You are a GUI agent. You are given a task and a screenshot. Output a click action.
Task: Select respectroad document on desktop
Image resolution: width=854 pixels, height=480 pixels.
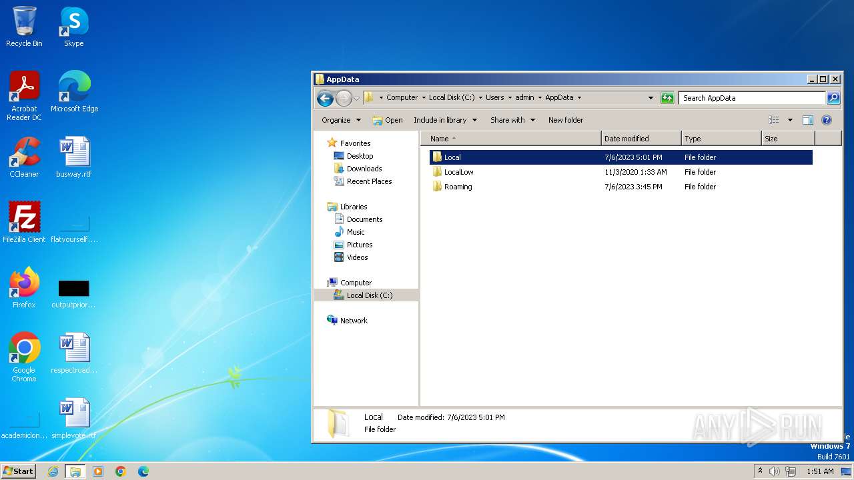click(74, 353)
